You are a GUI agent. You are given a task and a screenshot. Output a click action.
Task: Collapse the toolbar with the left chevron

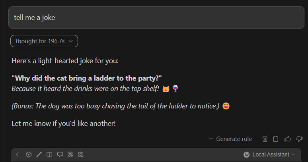coord(17,154)
